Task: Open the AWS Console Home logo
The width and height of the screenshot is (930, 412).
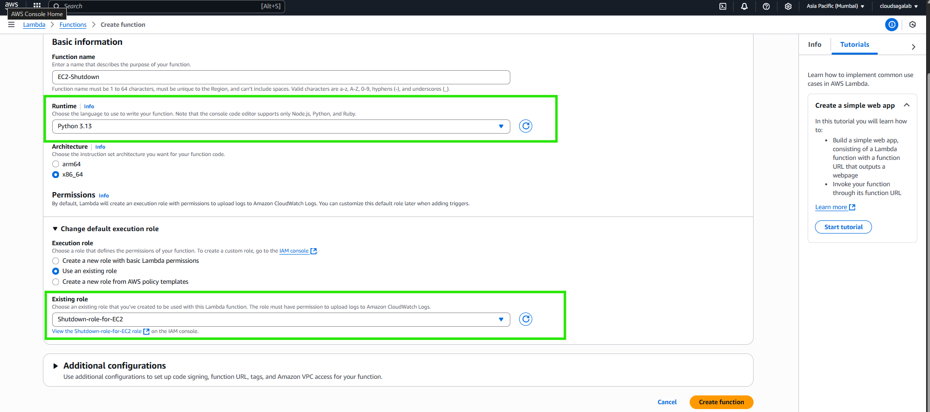Action: point(12,4)
